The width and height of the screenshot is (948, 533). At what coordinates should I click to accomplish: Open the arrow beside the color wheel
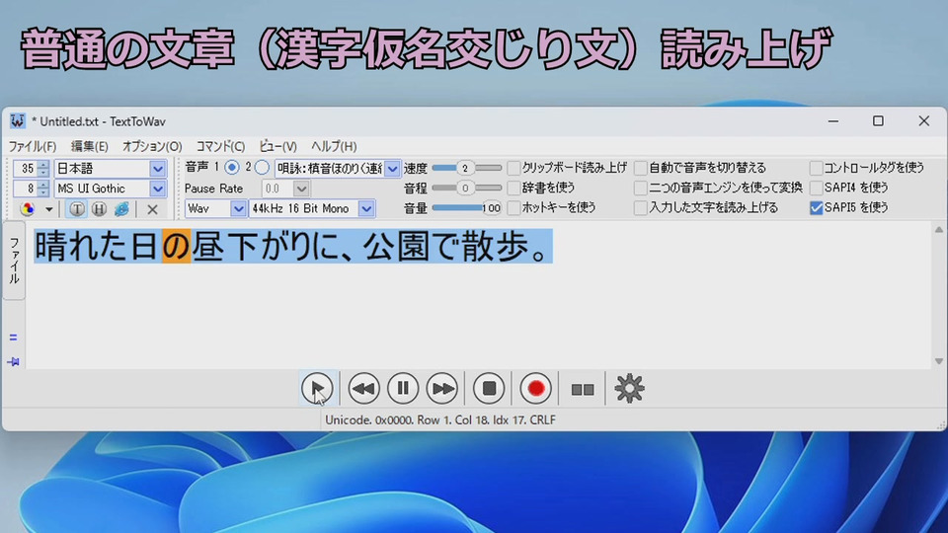click(x=49, y=209)
